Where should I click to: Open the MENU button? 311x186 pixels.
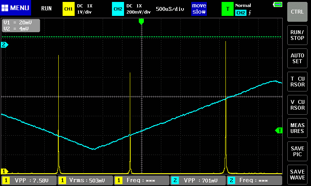[16, 8]
